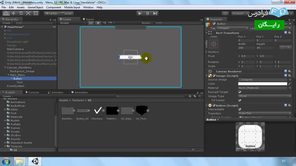296x166 pixels.
Task: Open Button (Script) gear settings
Action: (x=289, y=105)
